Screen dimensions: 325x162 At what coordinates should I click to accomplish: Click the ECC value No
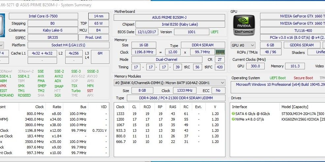point(218,90)
